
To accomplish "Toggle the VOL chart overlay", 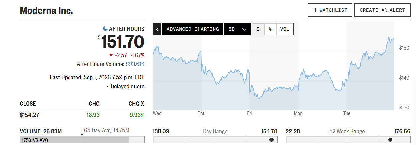I will (285, 29).
